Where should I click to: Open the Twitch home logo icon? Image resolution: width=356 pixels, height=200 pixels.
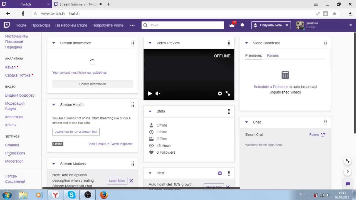click(x=7, y=25)
